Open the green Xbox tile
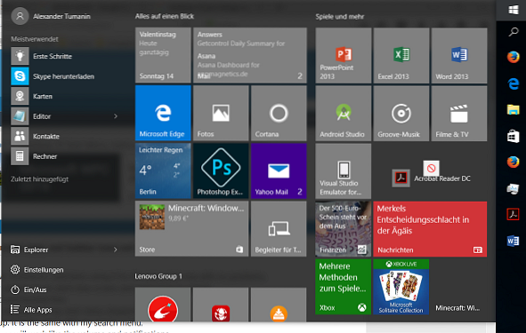 pos(344,287)
